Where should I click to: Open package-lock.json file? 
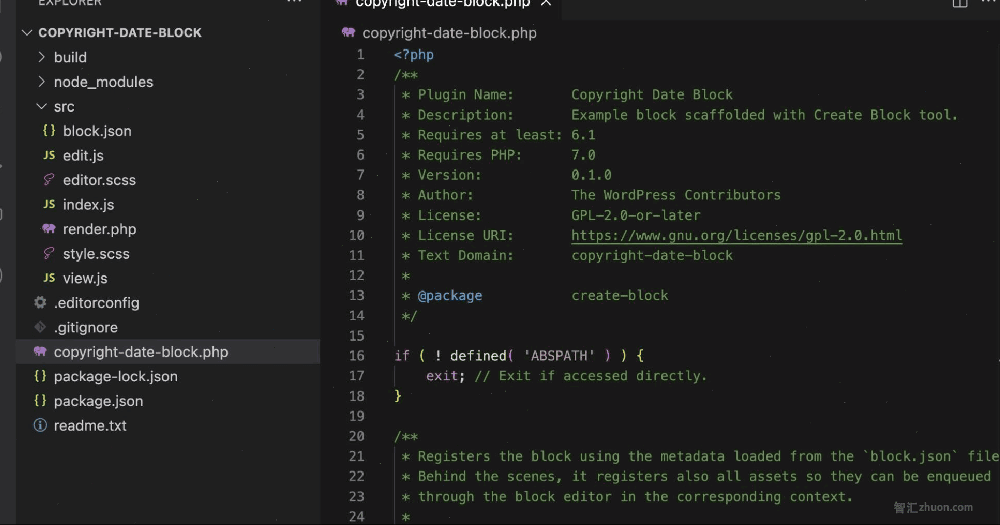pos(116,376)
